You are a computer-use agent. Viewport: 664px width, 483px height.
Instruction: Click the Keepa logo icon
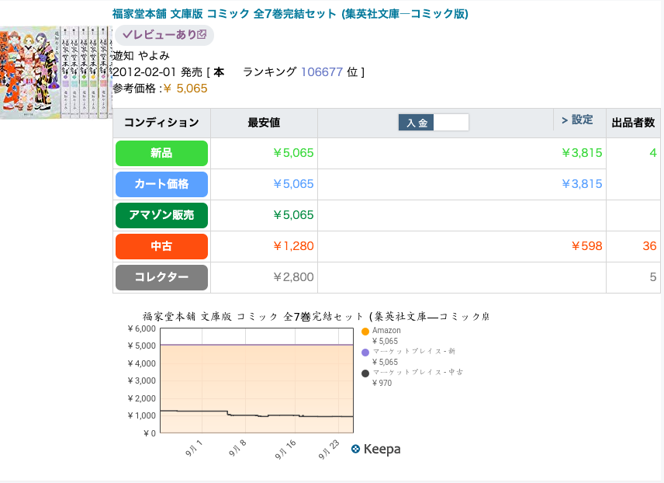click(356, 449)
